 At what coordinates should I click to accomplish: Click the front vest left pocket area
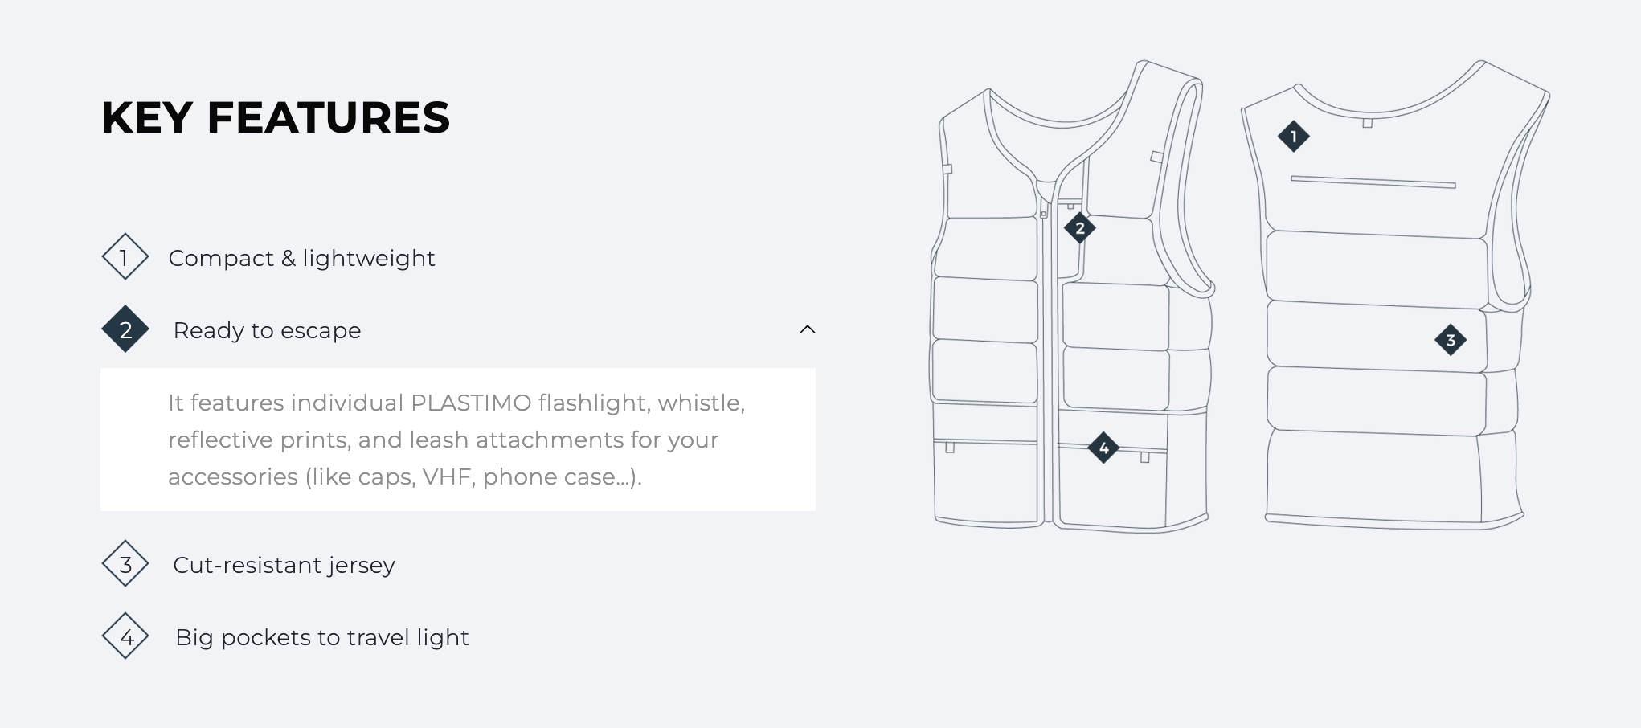(x=986, y=482)
